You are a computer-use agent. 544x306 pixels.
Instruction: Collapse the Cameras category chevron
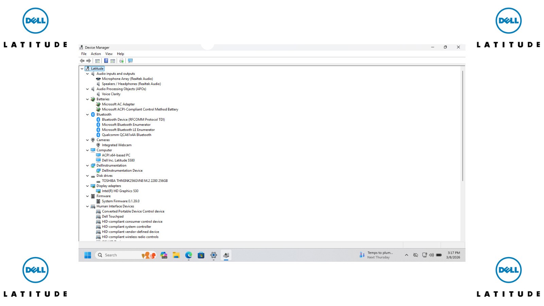tap(87, 140)
